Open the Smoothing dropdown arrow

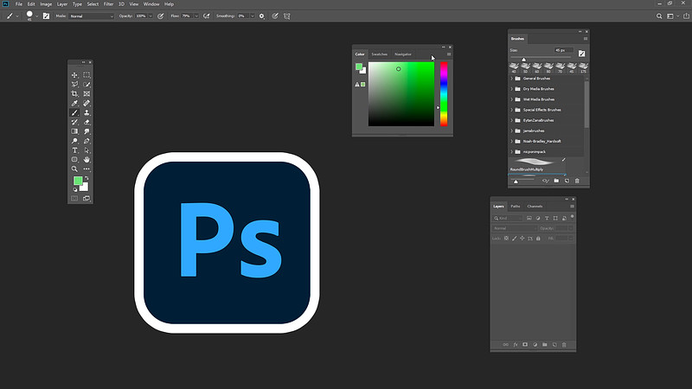[253, 16]
